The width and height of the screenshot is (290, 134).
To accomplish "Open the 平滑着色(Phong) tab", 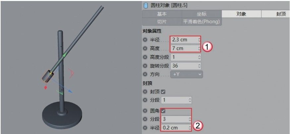I will 202,21.
